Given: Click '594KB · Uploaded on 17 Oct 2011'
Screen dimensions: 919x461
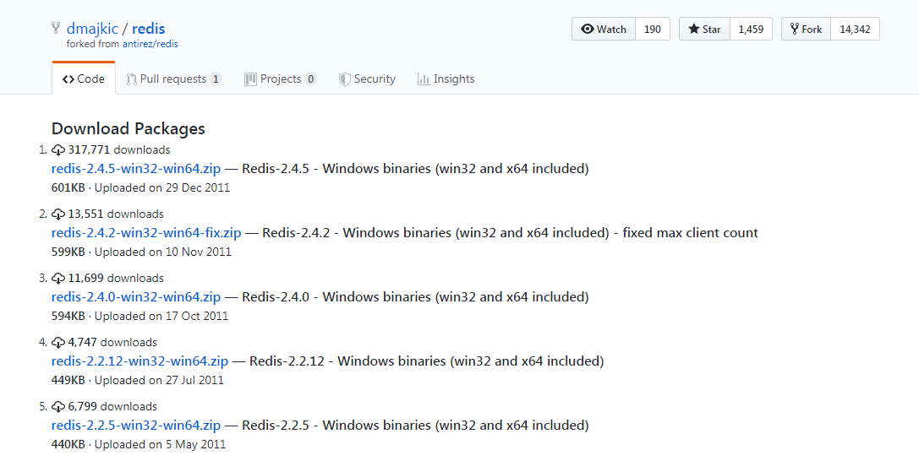Looking at the screenshot, I should [139, 316].
